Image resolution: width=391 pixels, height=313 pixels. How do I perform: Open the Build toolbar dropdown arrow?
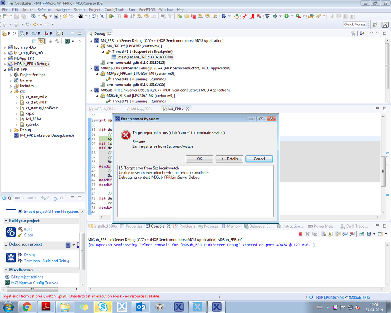tap(50, 16)
